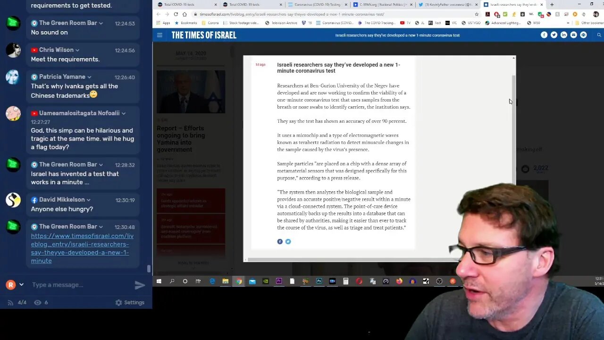Expand Green Room Bar chevron at 12:28:32
Image resolution: width=604 pixels, height=340 pixels.
coord(101,165)
